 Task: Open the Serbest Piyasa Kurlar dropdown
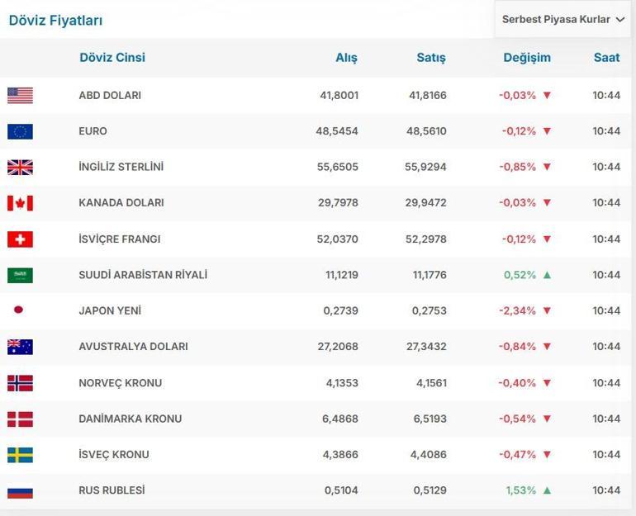(x=563, y=19)
